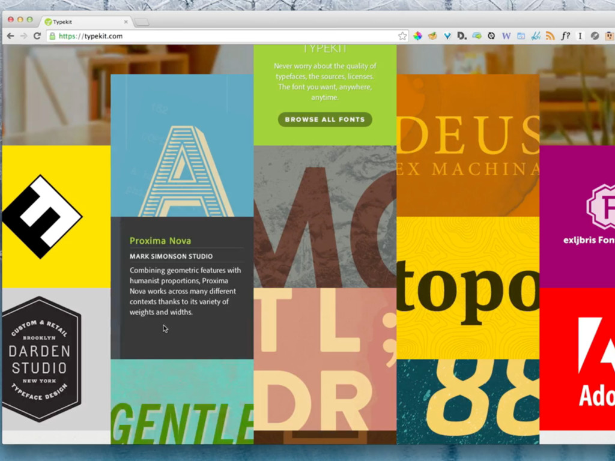Click the blue Y-shaped extension icon

pyautogui.click(x=447, y=36)
